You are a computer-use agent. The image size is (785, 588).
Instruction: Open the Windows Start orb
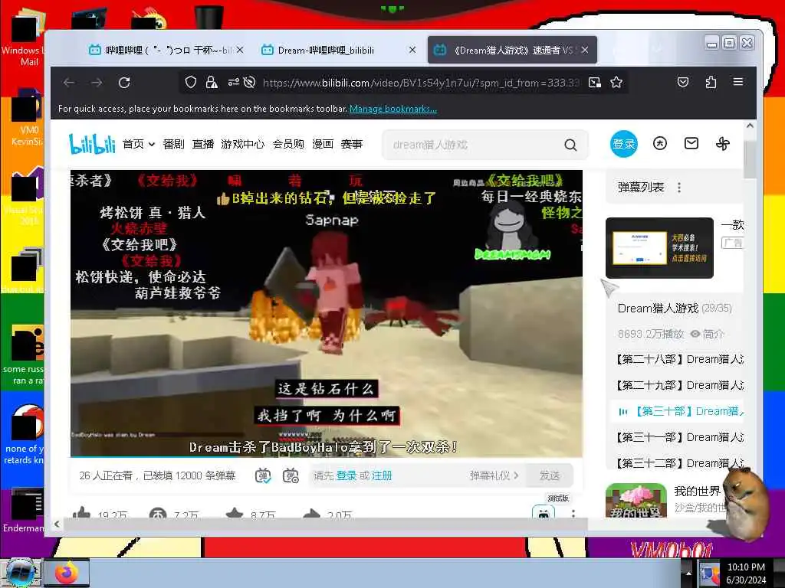pyautogui.click(x=21, y=573)
